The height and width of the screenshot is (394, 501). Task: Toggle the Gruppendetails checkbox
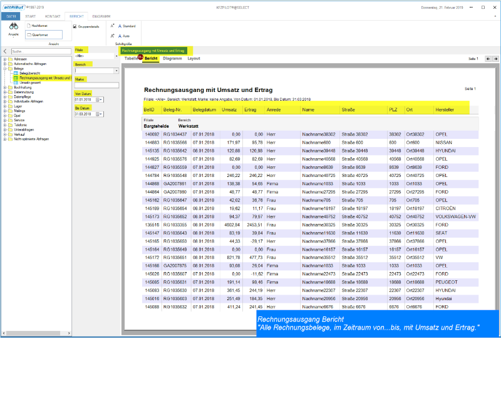pyautogui.click(x=75, y=27)
